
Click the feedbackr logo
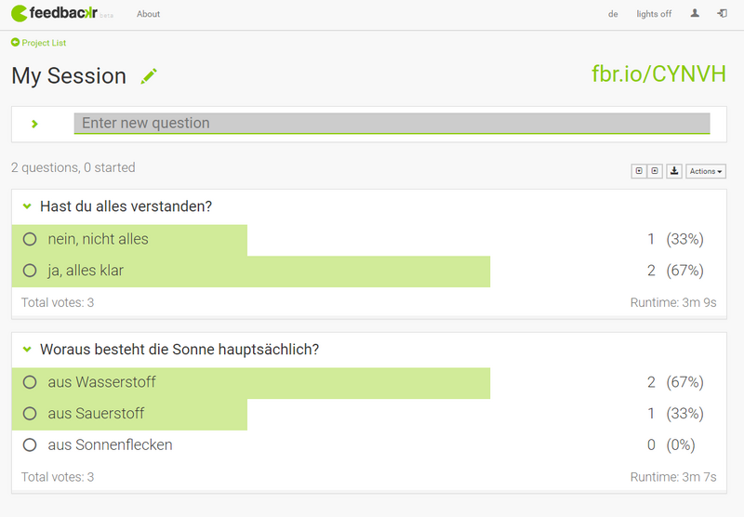tap(55, 13)
